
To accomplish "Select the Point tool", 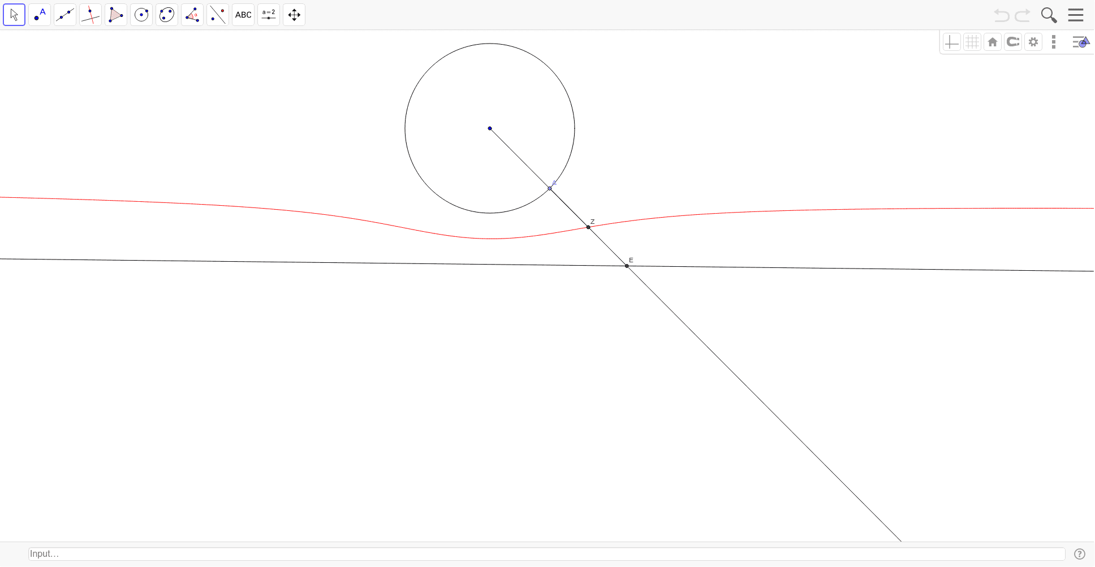I will pyautogui.click(x=40, y=15).
